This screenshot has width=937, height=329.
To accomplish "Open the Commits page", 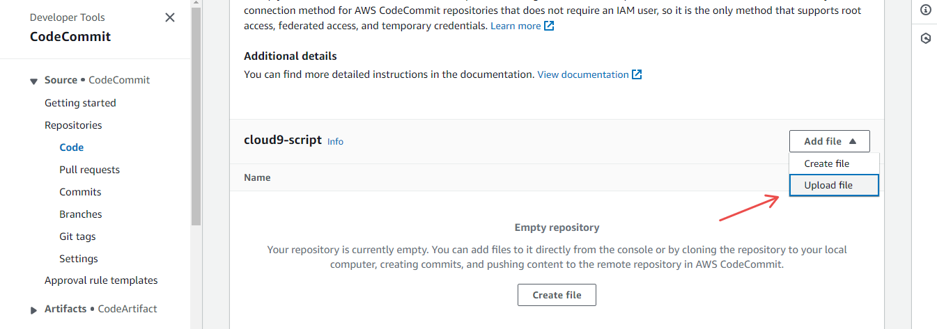I will tap(80, 192).
